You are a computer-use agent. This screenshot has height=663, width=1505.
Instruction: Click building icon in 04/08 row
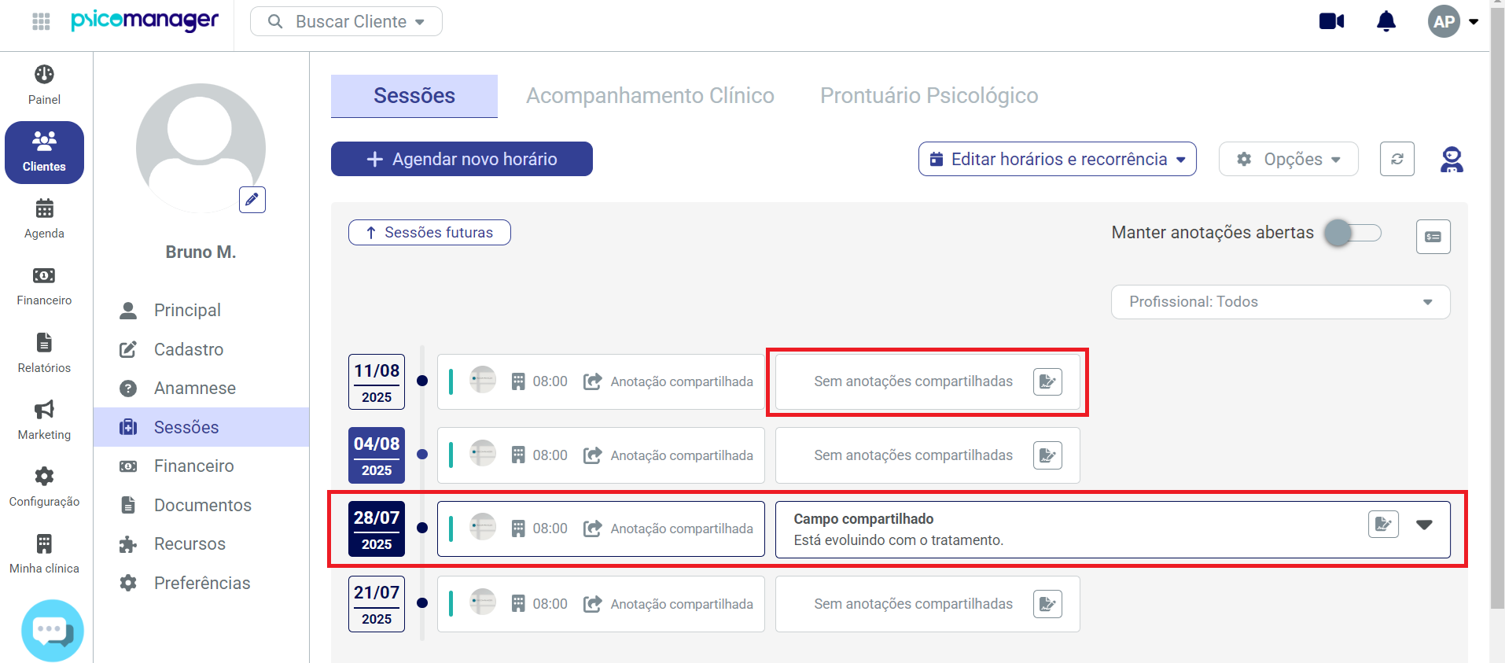[x=518, y=455]
